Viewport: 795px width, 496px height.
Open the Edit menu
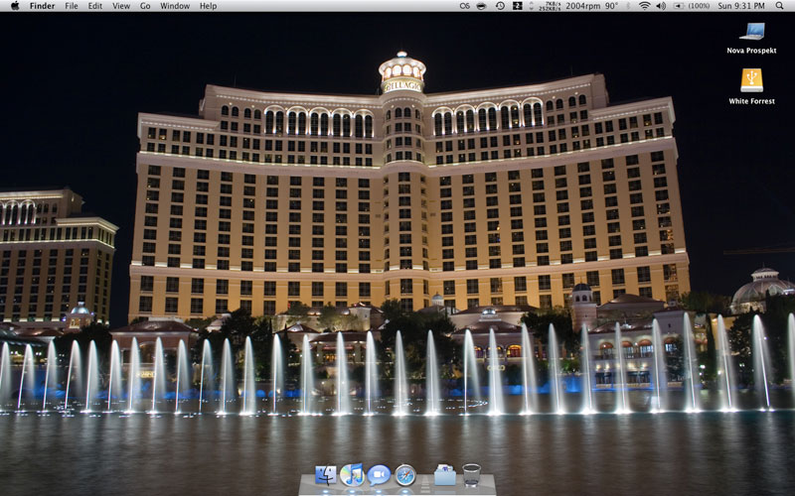click(94, 6)
